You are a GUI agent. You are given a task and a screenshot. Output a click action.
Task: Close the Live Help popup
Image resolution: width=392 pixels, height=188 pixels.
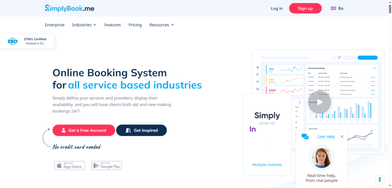coord(342,136)
